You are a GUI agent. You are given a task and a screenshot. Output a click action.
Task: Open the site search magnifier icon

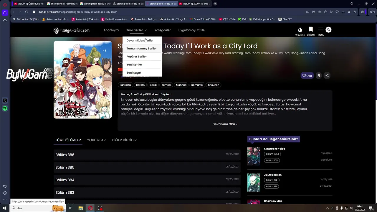(x=328, y=30)
